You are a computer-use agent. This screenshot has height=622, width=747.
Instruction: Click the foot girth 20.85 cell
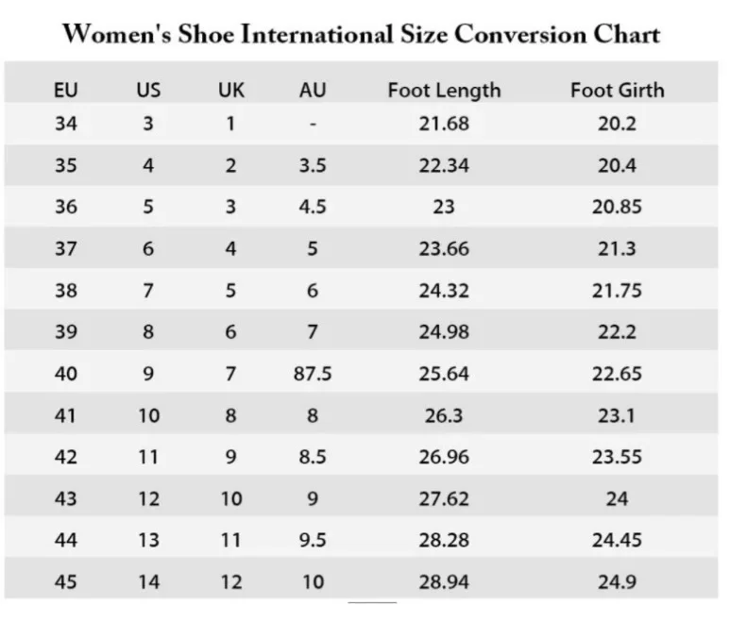(617, 207)
